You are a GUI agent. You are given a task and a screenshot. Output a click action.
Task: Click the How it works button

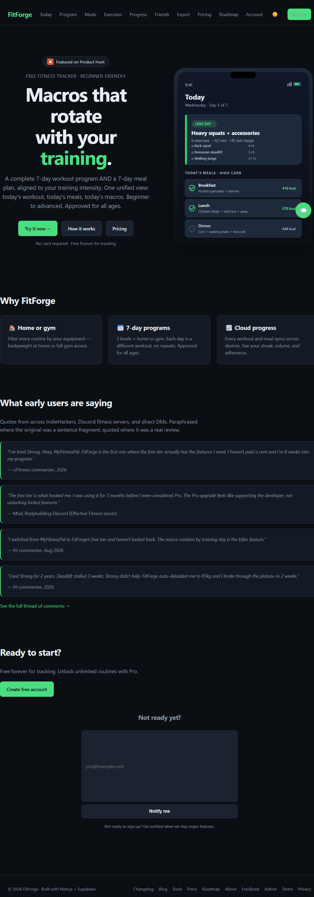coord(81,229)
